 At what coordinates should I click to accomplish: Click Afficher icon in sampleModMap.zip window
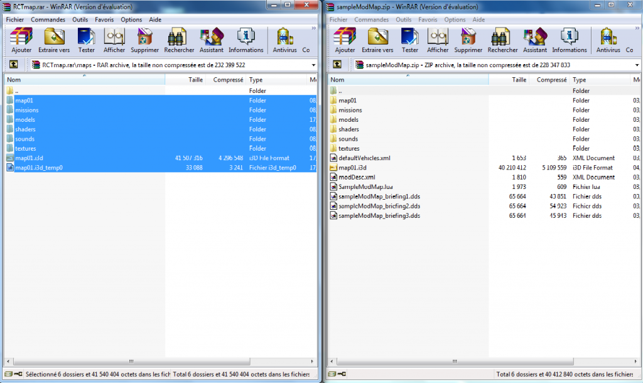[x=438, y=40]
